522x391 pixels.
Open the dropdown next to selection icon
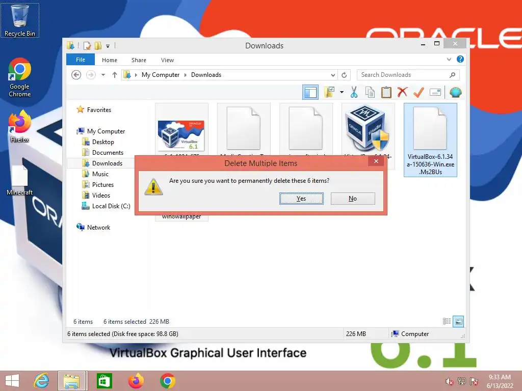(x=342, y=92)
